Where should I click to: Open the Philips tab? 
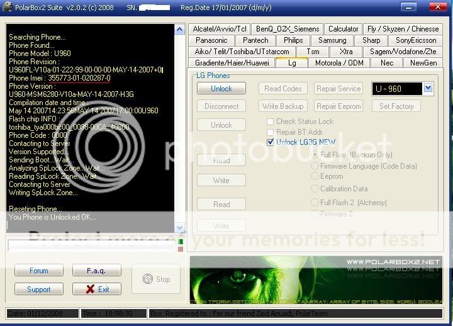[293, 40]
